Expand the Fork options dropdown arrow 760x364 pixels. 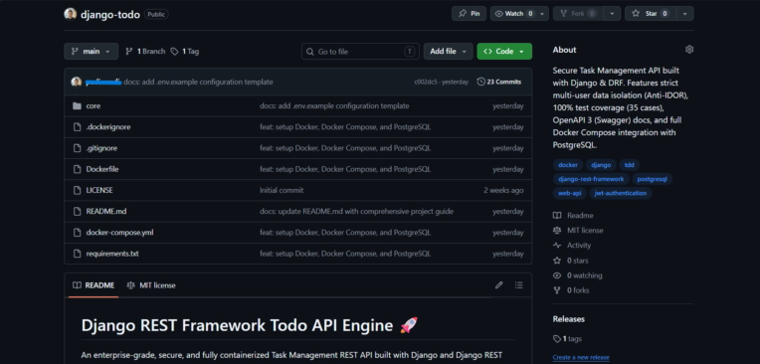[612, 14]
